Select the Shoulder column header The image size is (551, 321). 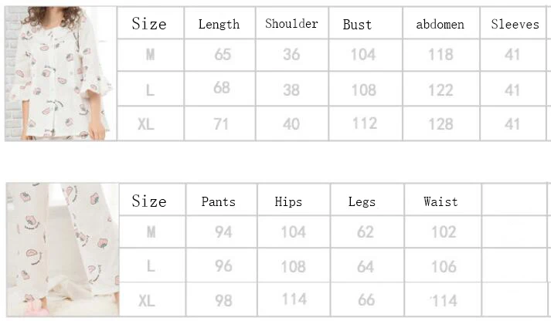point(291,23)
